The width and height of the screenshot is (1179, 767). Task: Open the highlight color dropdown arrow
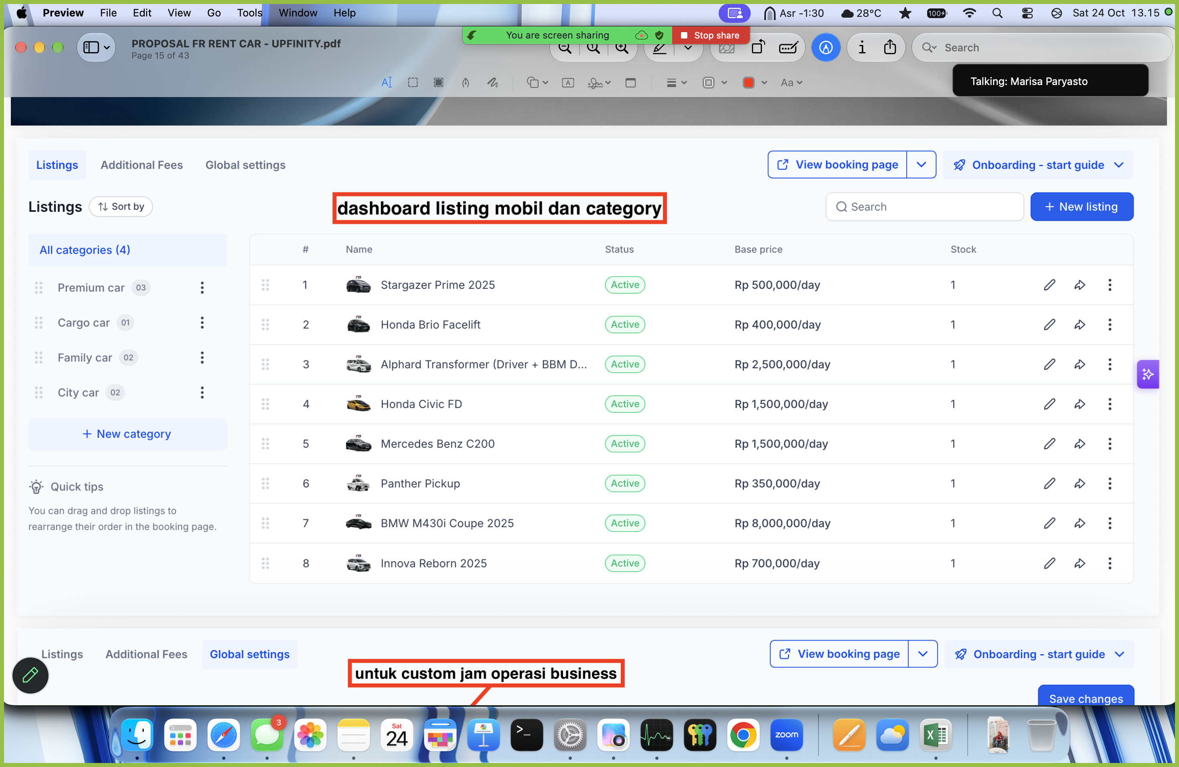[688, 48]
